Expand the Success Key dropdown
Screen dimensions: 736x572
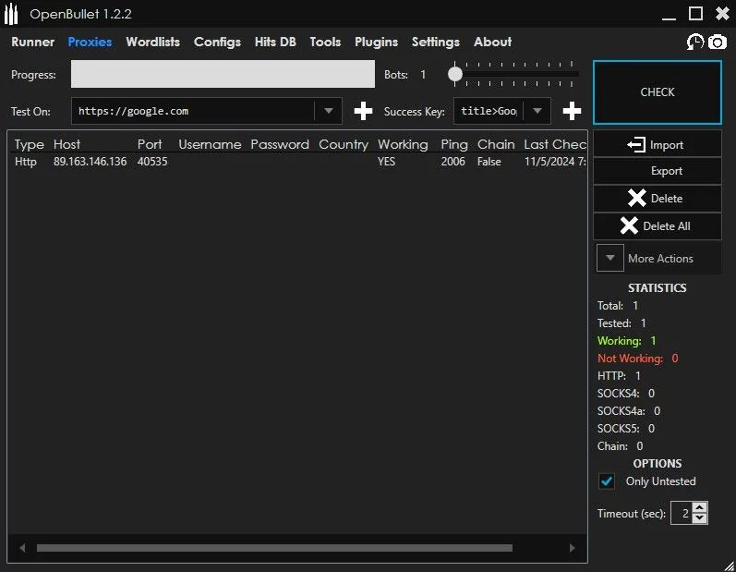click(537, 111)
